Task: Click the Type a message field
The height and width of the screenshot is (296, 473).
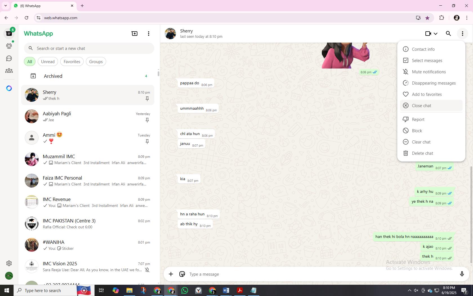Action: (x=321, y=274)
